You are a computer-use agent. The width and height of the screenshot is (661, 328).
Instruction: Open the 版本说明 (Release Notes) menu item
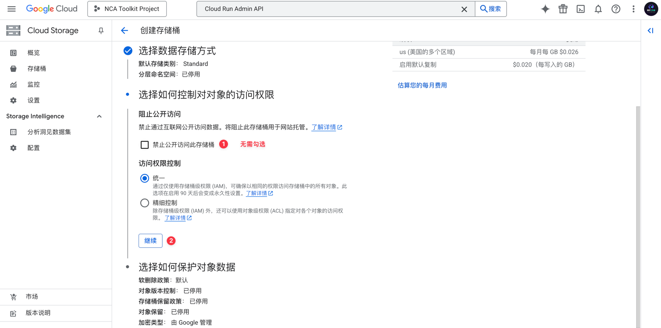point(38,313)
